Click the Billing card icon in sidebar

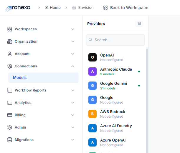point(10,115)
